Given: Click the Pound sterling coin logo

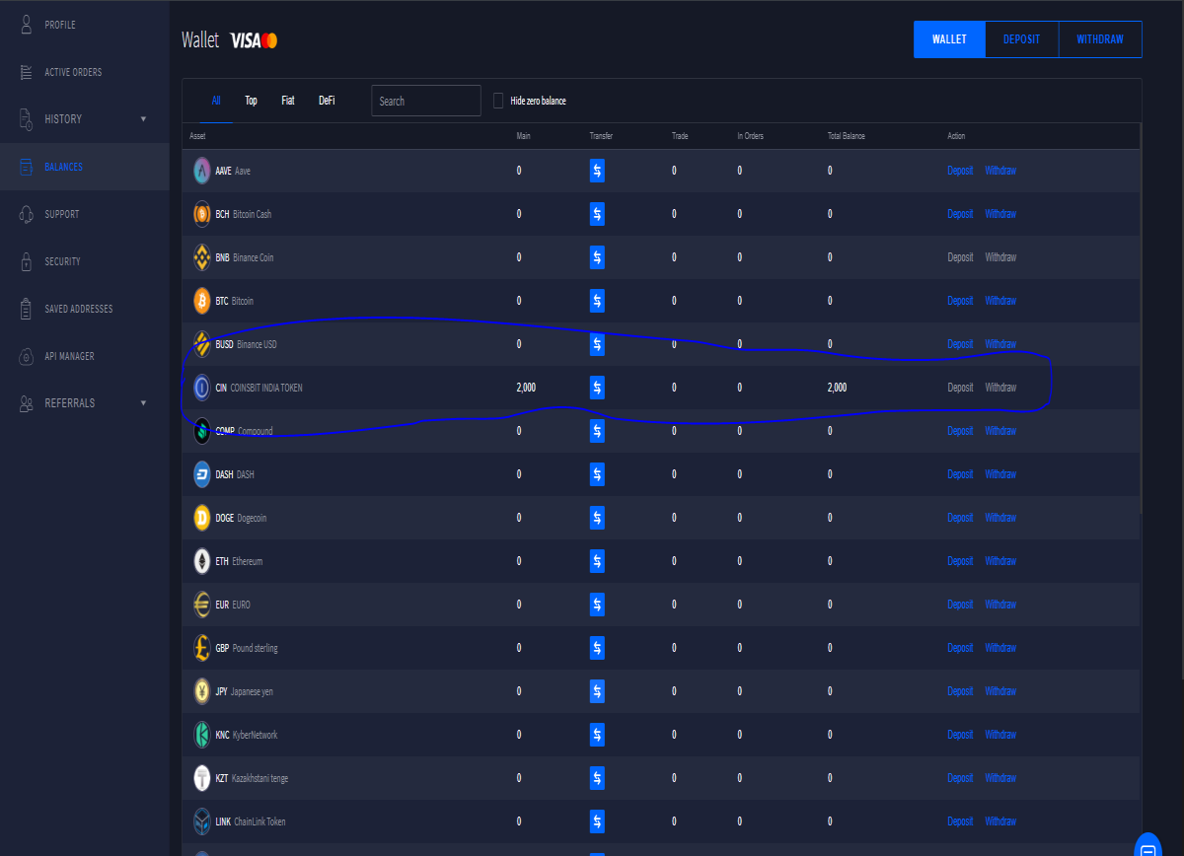Looking at the screenshot, I should tap(201, 648).
